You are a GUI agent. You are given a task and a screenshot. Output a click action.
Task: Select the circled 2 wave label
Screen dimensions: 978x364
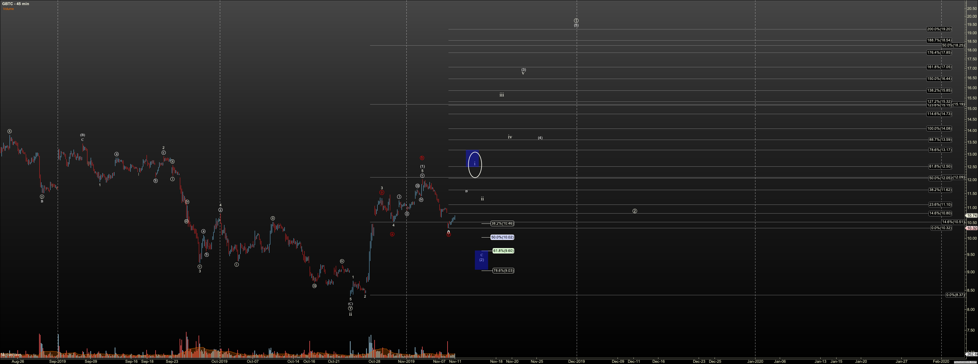pos(634,211)
